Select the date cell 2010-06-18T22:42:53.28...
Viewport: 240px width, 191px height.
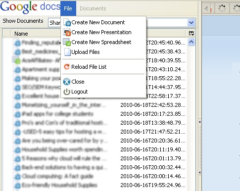(x=153, y=105)
